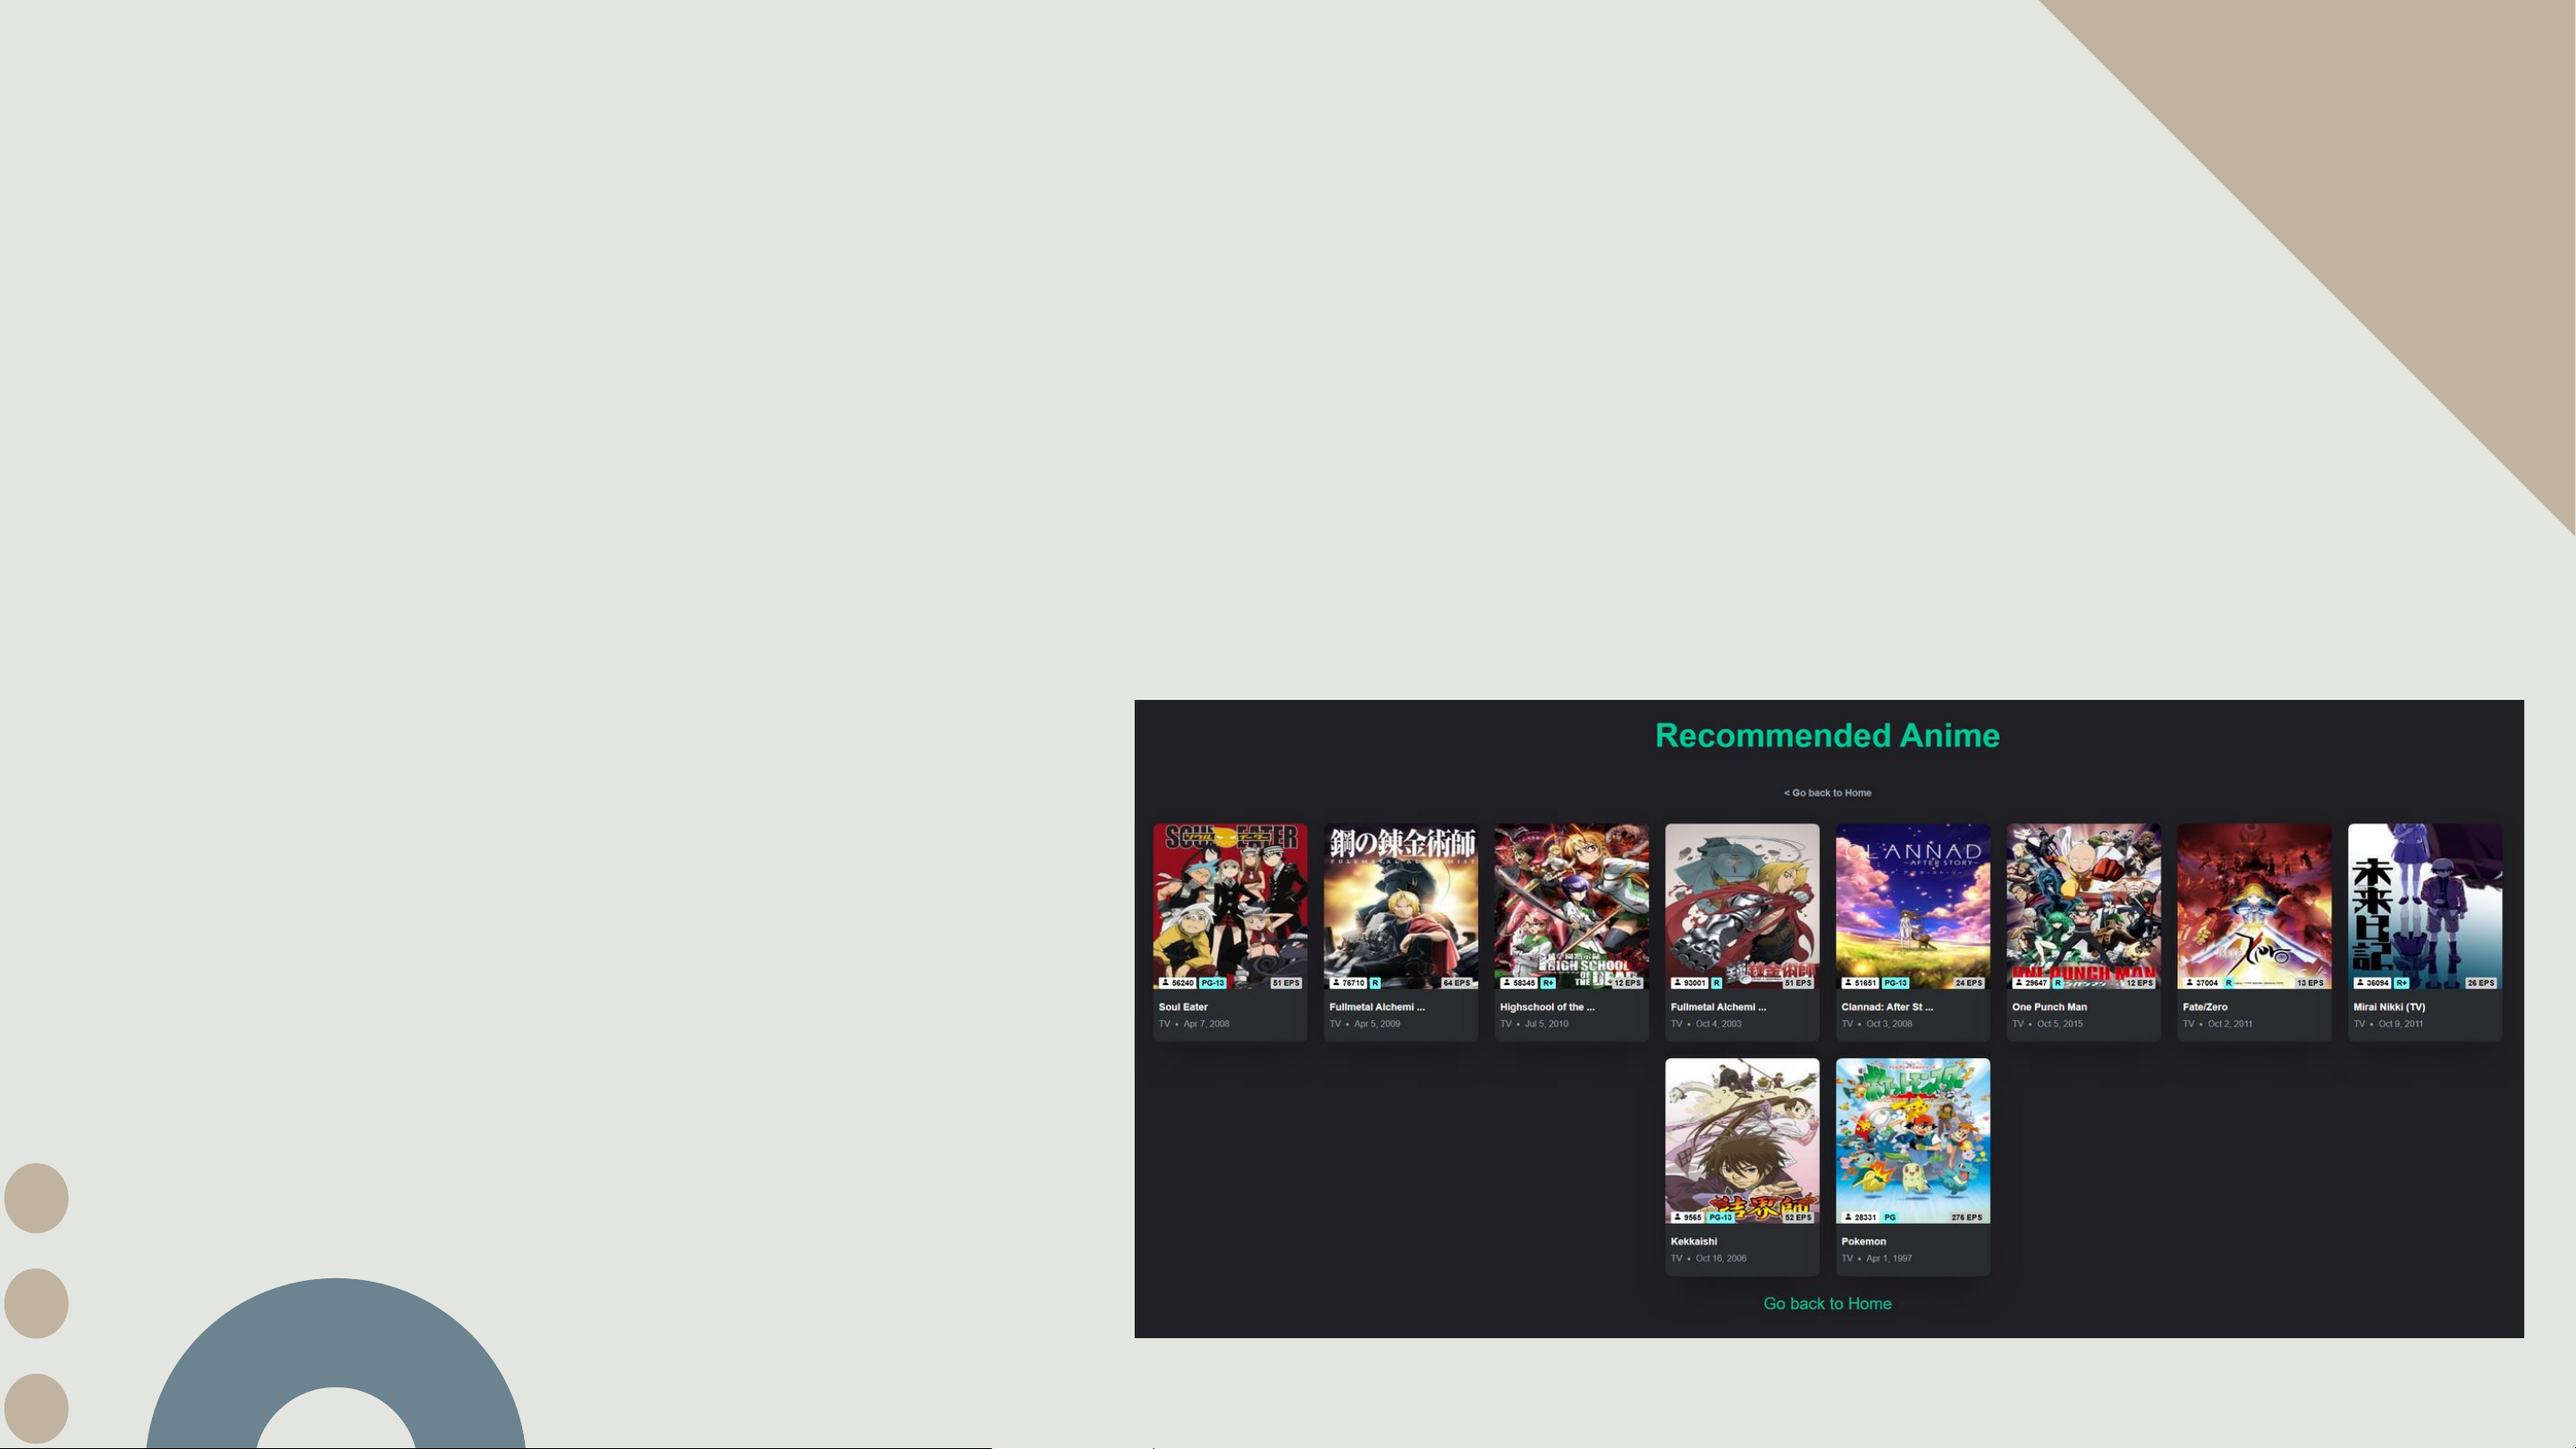Viewport: 2576px width, 1449px height.
Task: Click the 9565 members icon on Kekkaishi
Action: (x=1677, y=1218)
